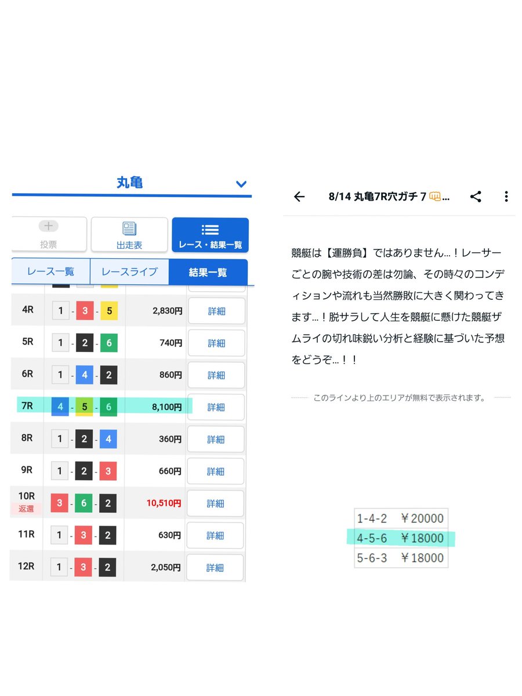Screen dimensions: 522x696
Task: Click the 740円 payout for 5R
Action: tap(171, 343)
